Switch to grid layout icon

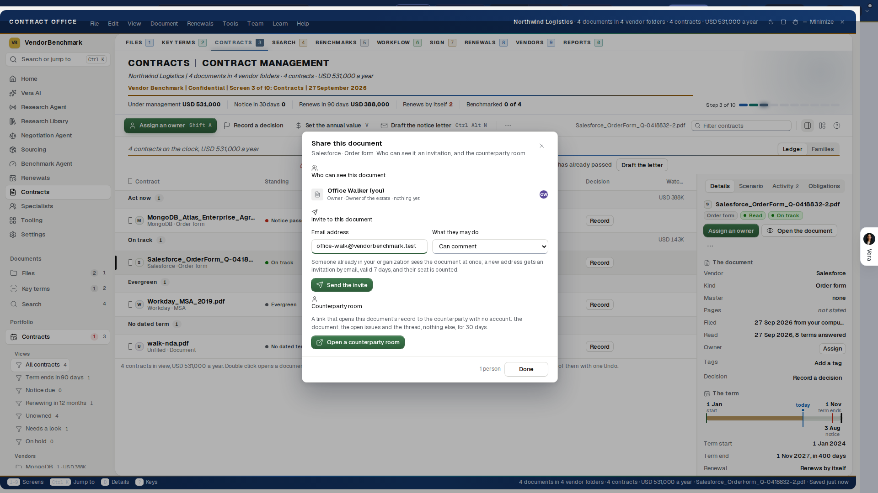click(x=822, y=126)
